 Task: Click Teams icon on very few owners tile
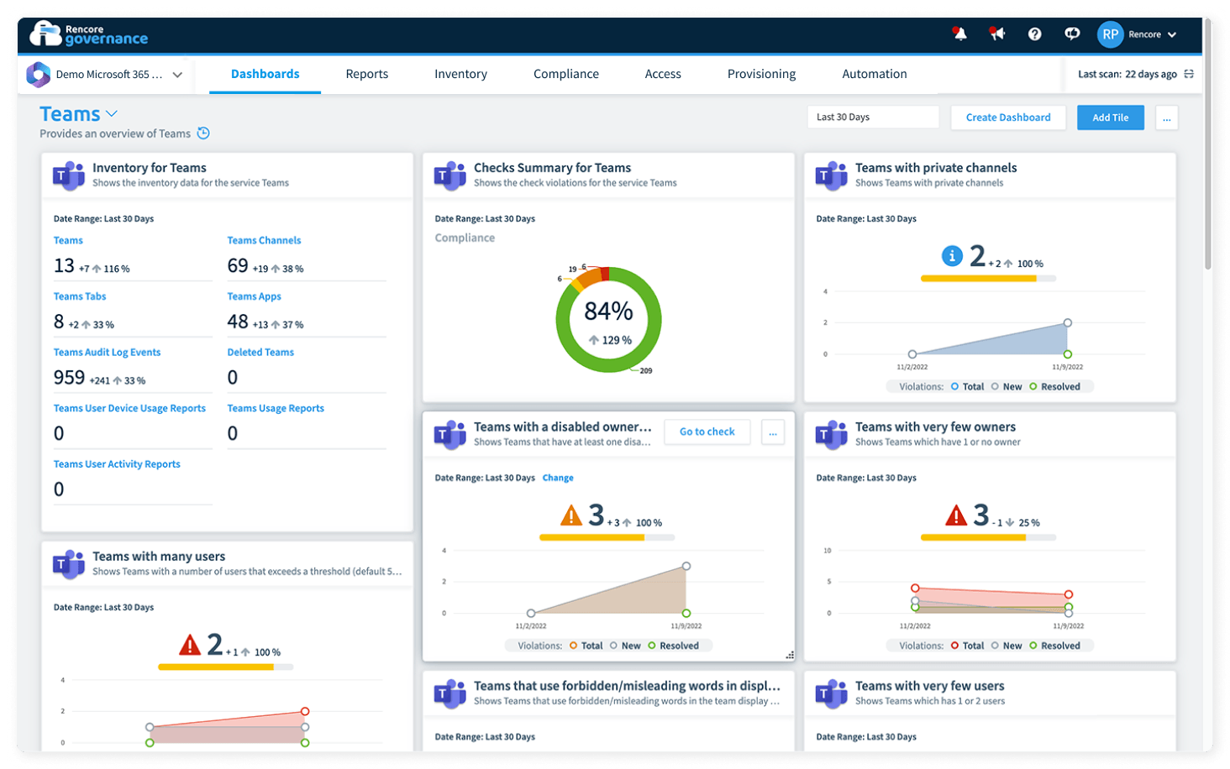[x=832, y=435]
